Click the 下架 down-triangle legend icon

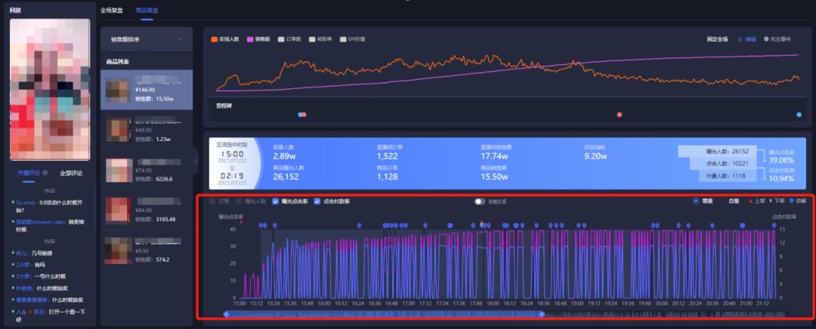tap(770, 201)
